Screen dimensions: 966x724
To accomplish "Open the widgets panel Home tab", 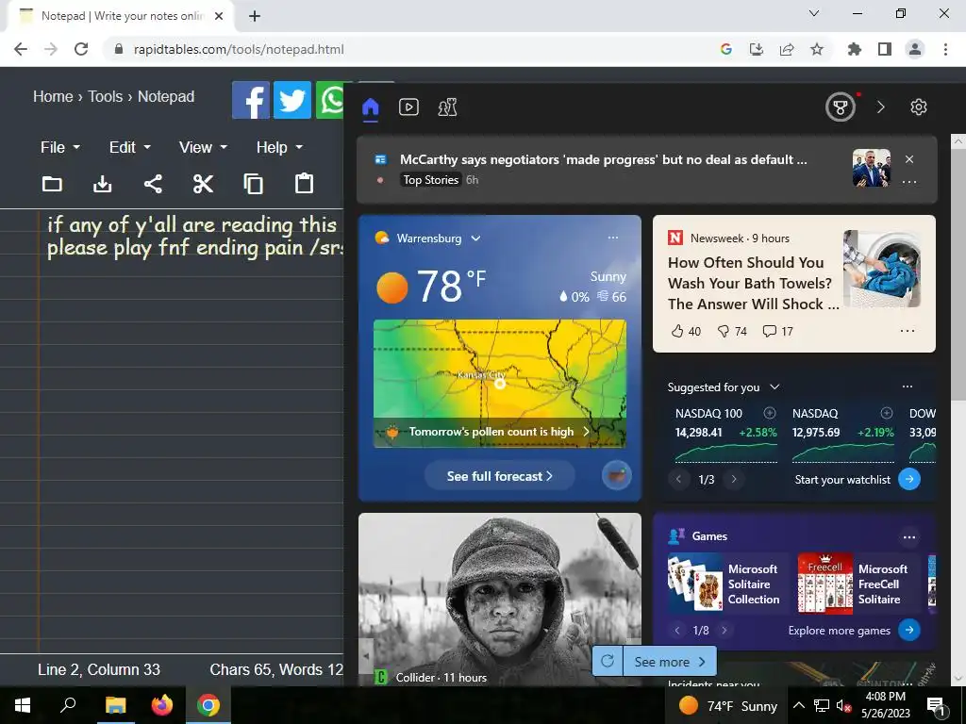I will (370, 107).
